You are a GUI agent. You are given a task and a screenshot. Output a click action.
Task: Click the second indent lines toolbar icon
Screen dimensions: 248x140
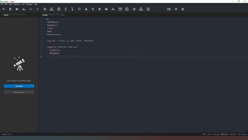click(148, 9)
